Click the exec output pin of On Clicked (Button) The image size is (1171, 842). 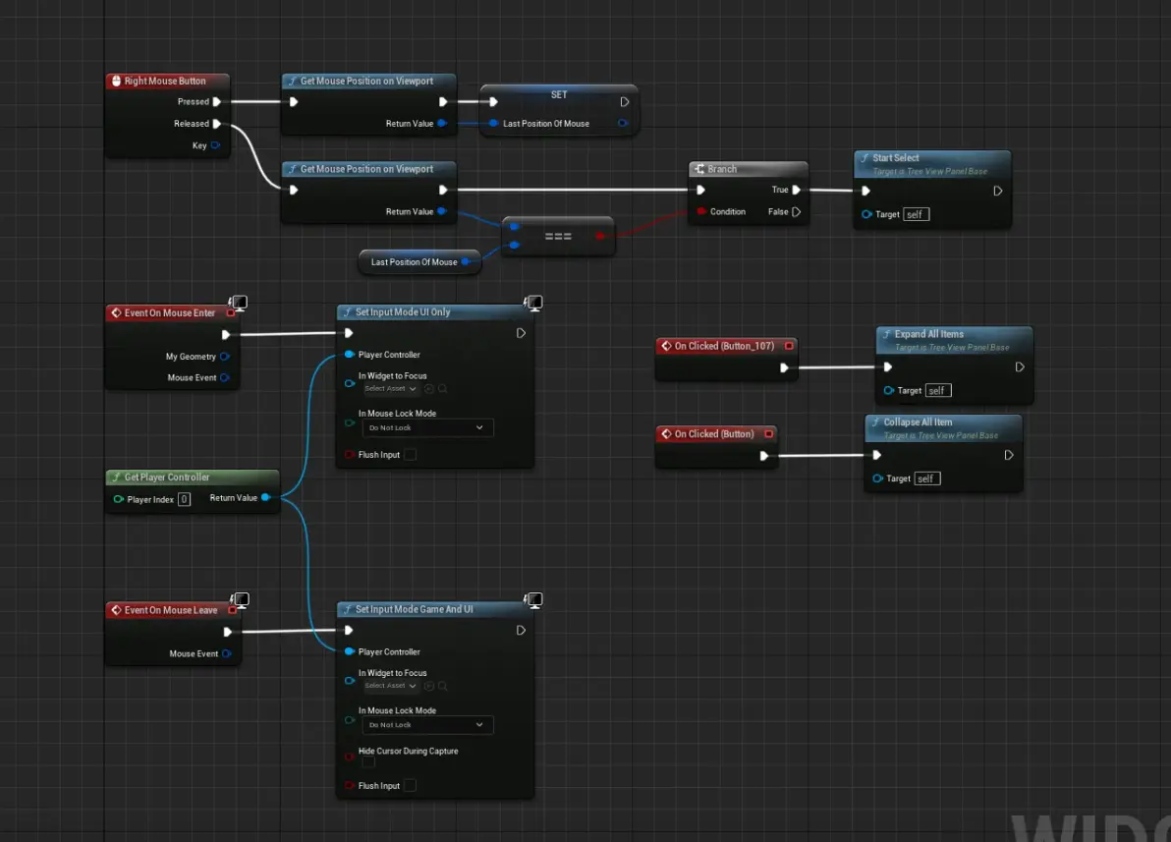763,456
